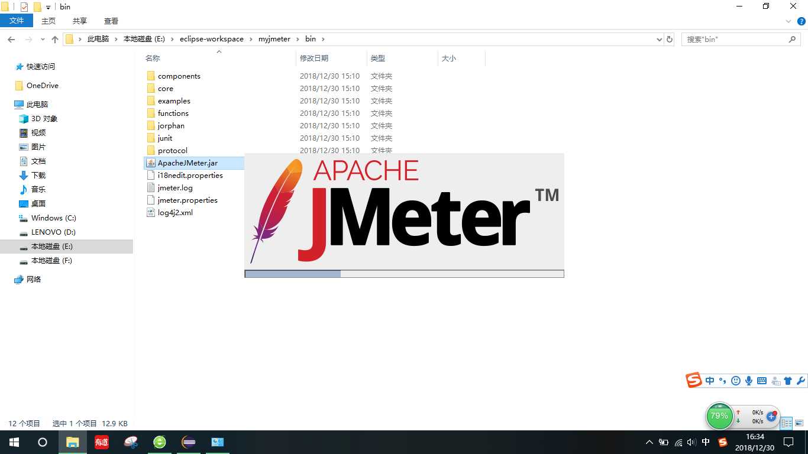This screenshot has height=454, width=808.
Task: Click myjmeter in address breadcrumb
Action: [x=274, y=39]
